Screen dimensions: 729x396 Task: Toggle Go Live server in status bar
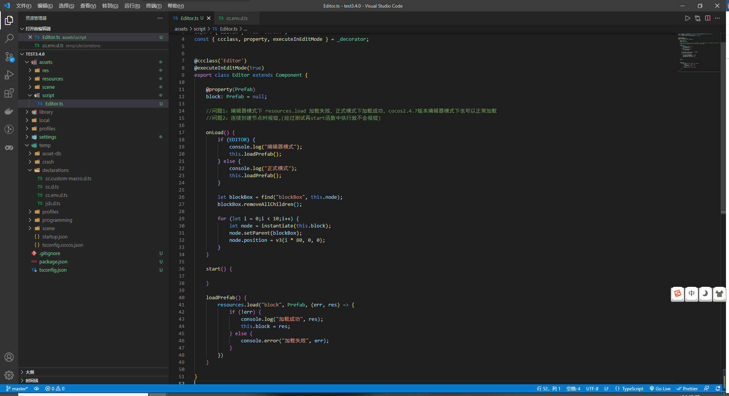[x=660, y=388]
